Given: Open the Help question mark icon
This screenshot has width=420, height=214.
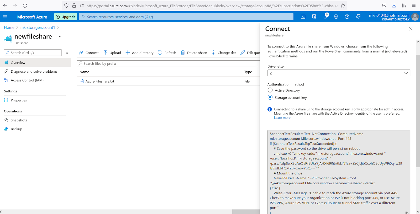Looking at the screenshot, I should (347, 17).
